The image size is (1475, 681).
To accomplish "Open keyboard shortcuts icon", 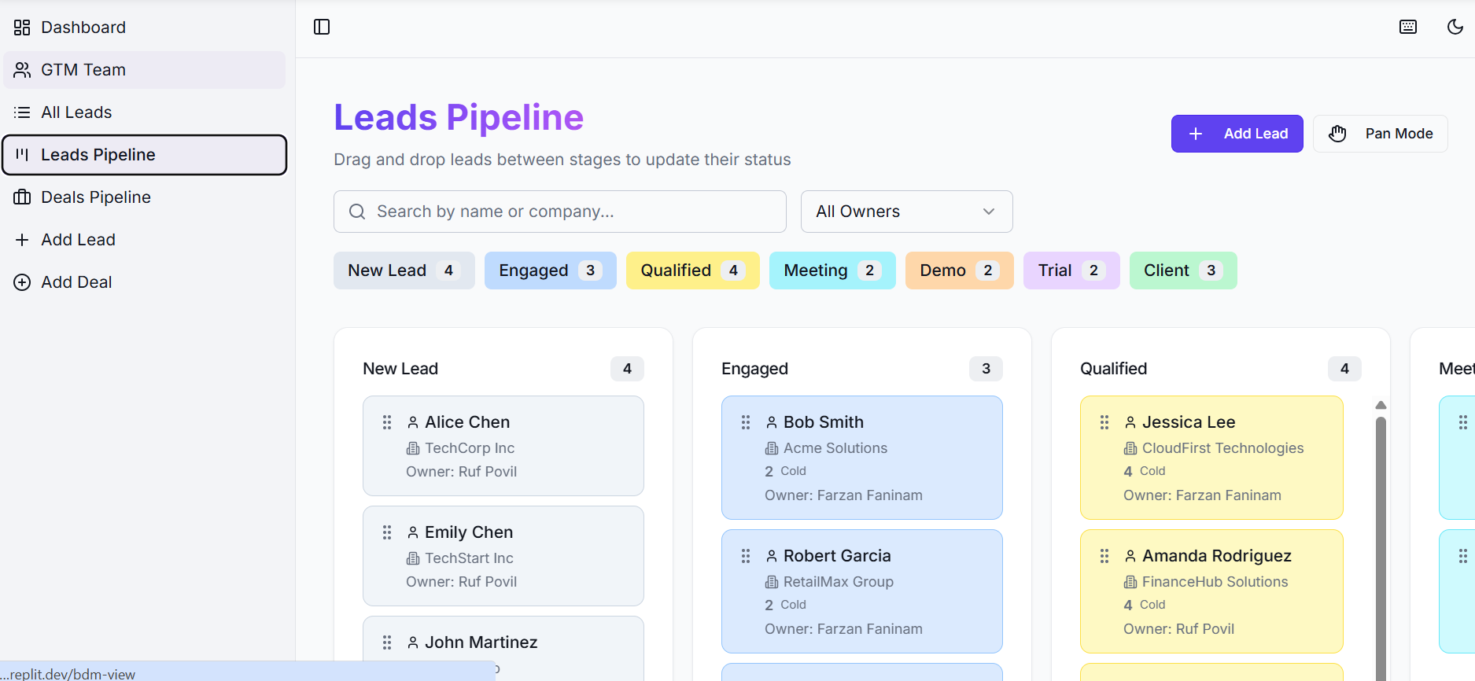I will (x=1408, y=27).
